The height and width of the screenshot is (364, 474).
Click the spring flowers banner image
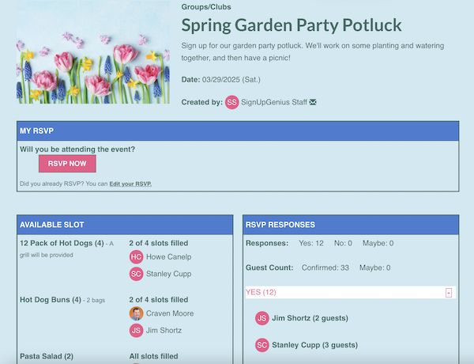pyautogui.click(x=92, y=52)
